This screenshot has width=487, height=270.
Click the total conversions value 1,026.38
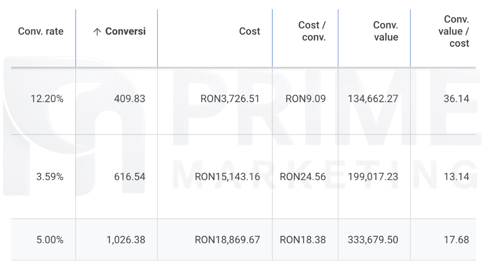click(126, 240)
